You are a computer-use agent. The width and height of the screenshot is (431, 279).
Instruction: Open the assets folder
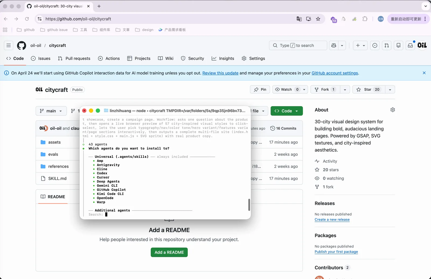pyautogui.click(x=54, y=142)
